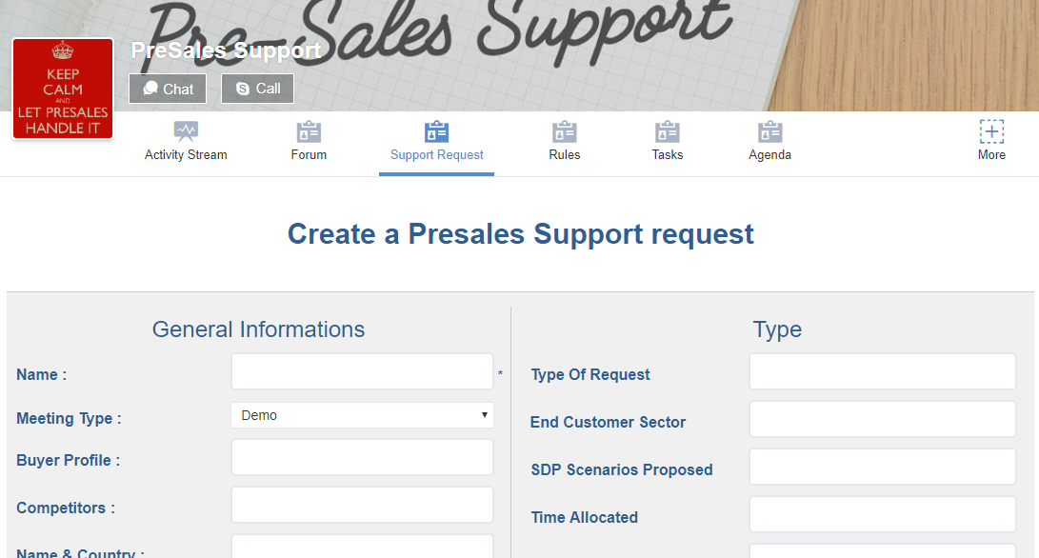This screenshot has height=558, width=1039.
Task: Switch to the Forum tab label
Action: pyautogui.click(x=309, y=154)
